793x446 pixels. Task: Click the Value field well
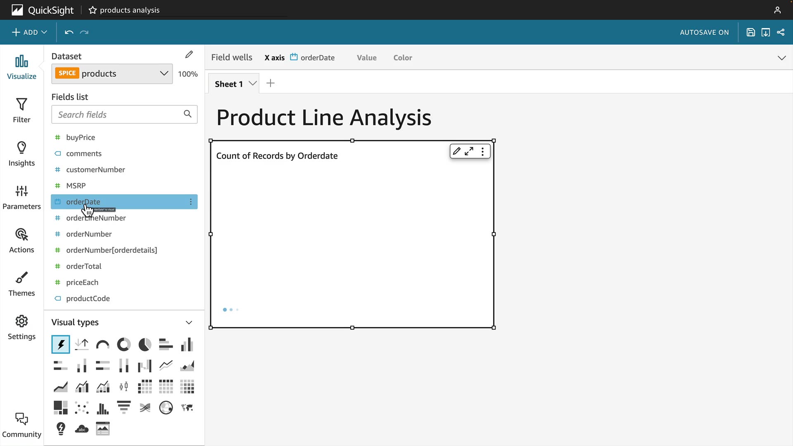366,58
